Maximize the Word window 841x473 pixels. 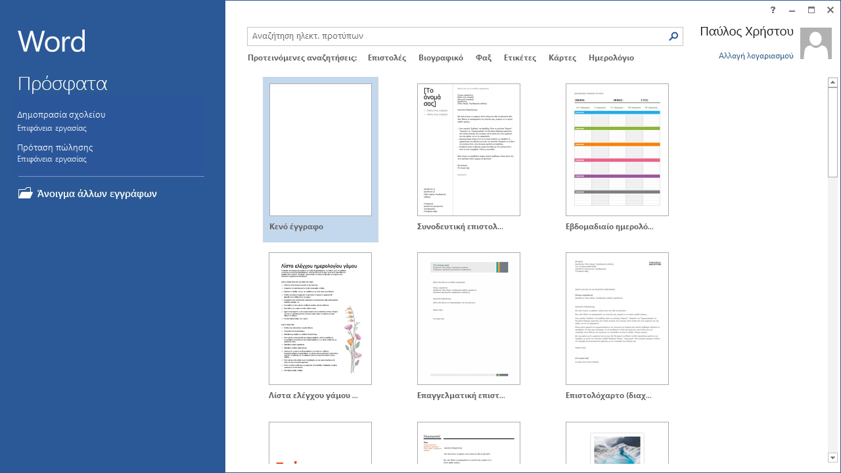click(x=811, y=10)
